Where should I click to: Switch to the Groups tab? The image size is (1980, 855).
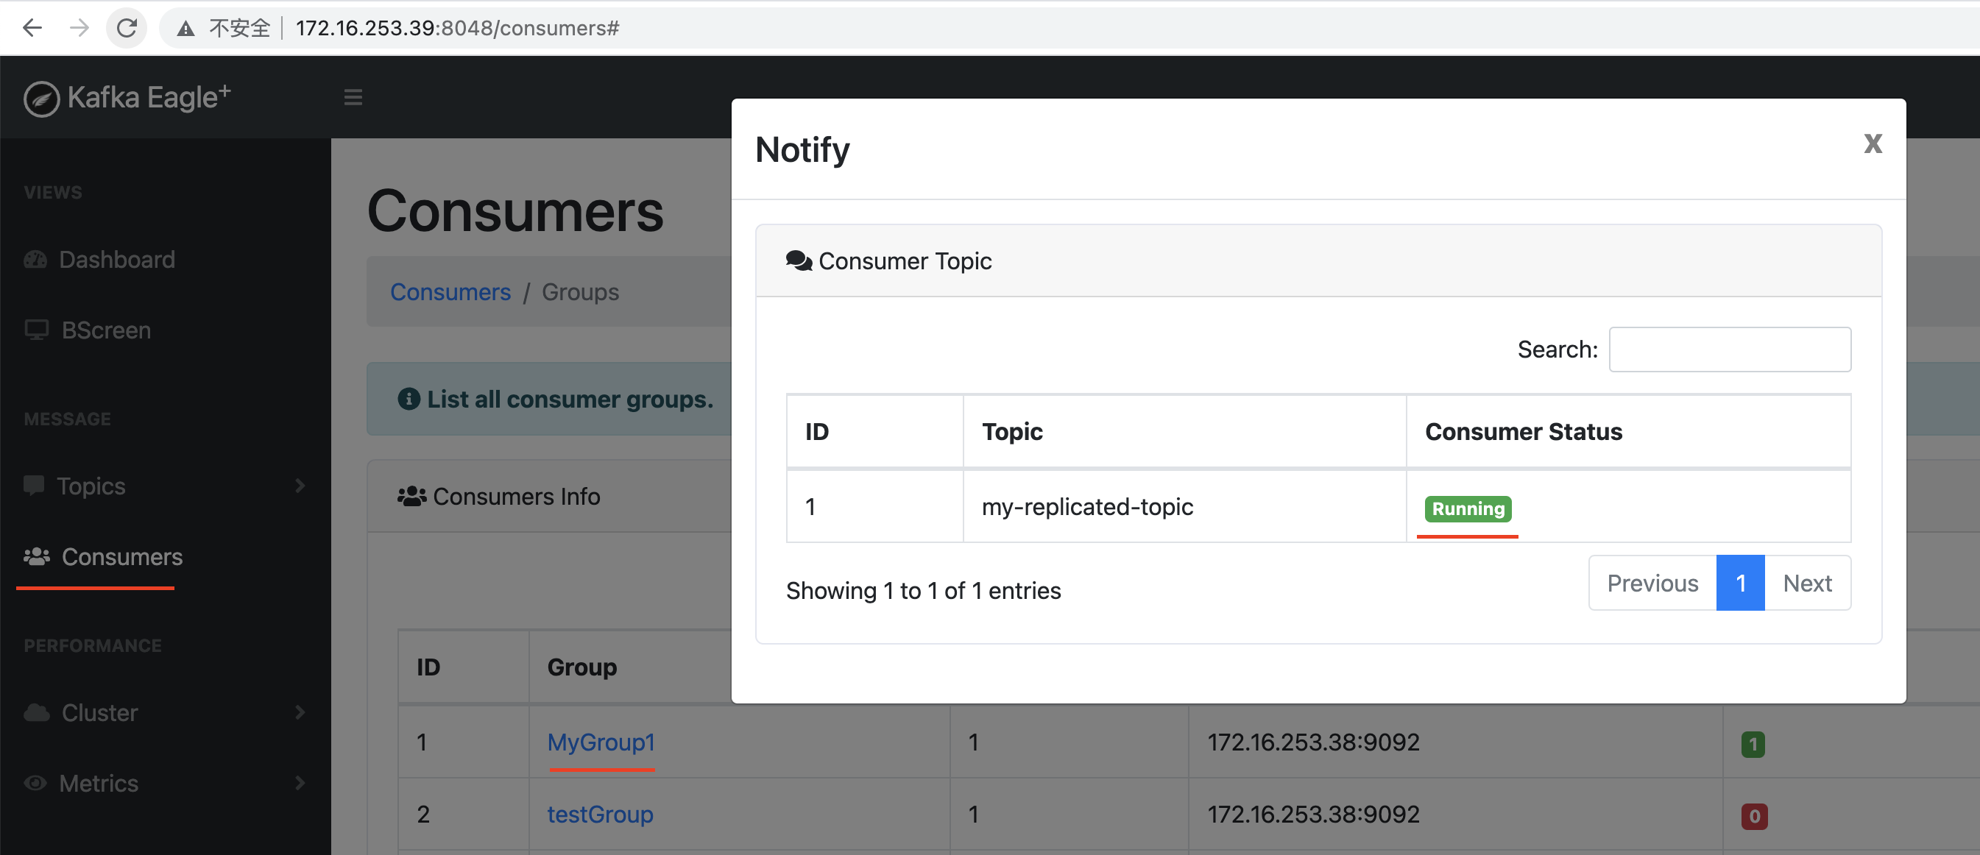pyautogui.click(x=581, y=291)
